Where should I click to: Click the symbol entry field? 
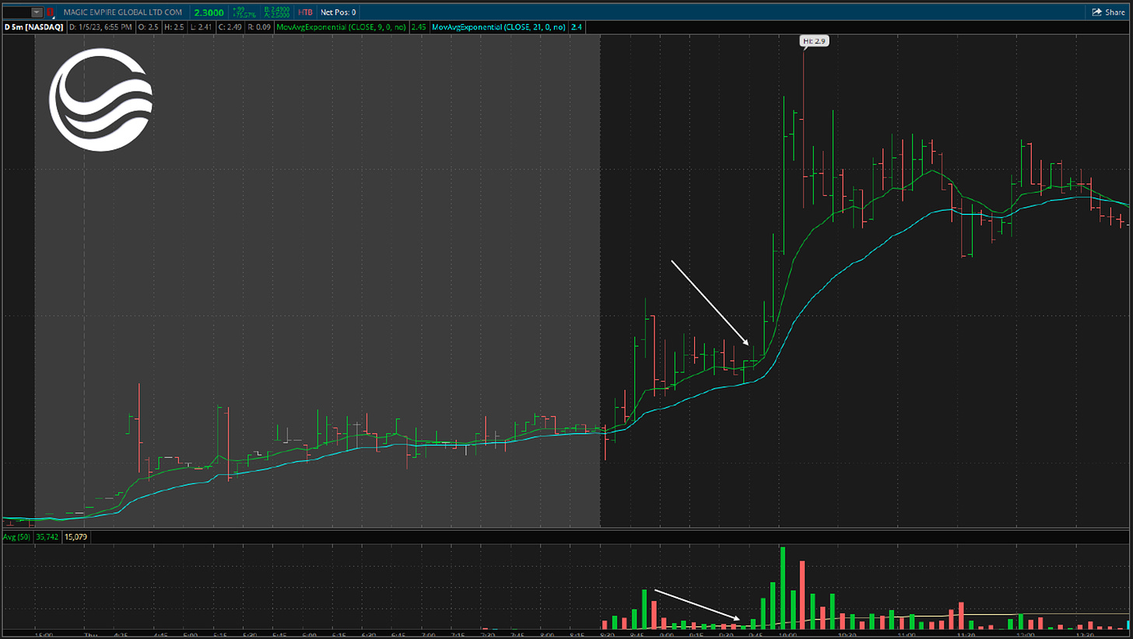pyautogui.click(x=17, y=12)
